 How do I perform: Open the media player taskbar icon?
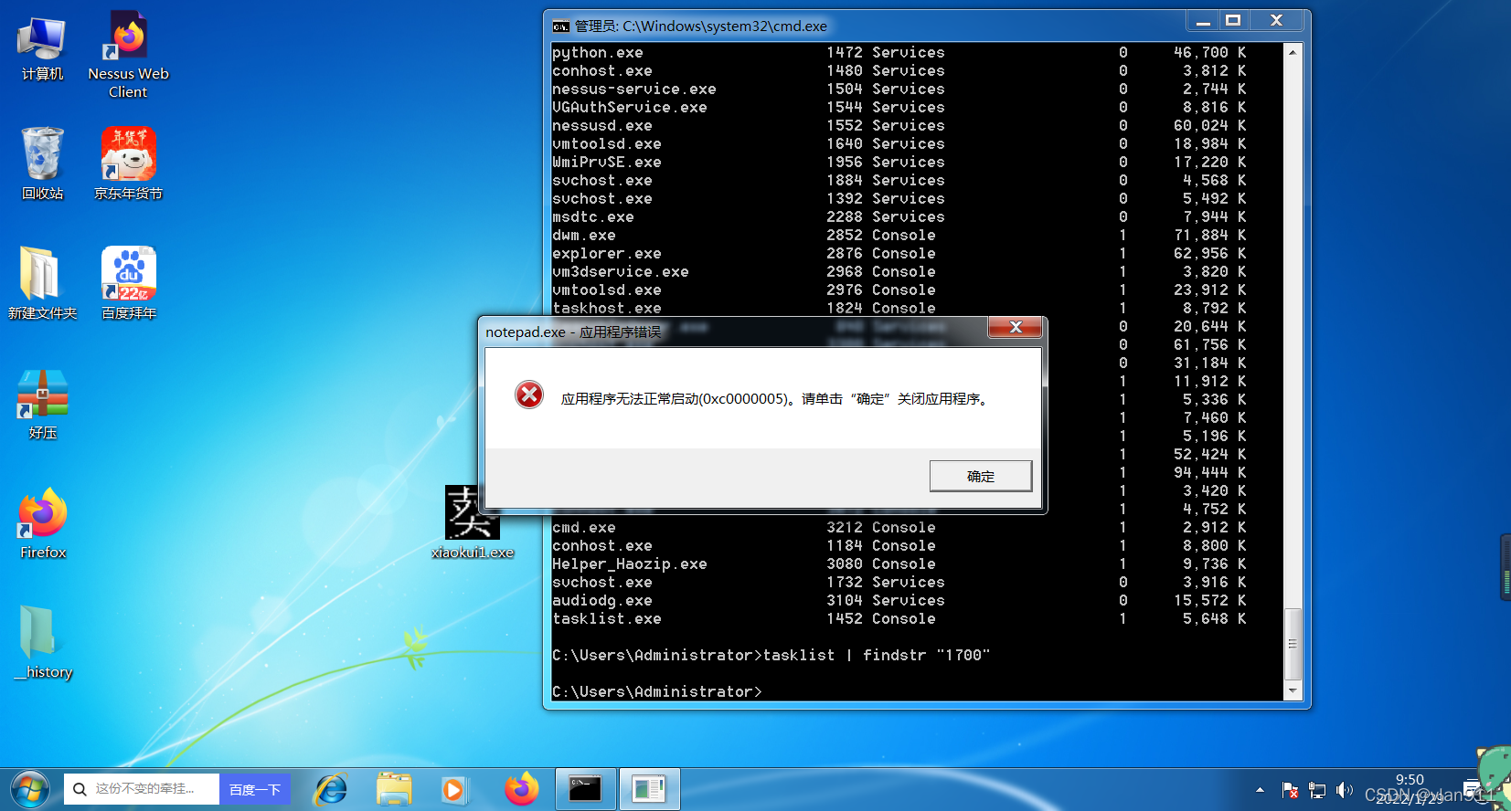point(454,789)
